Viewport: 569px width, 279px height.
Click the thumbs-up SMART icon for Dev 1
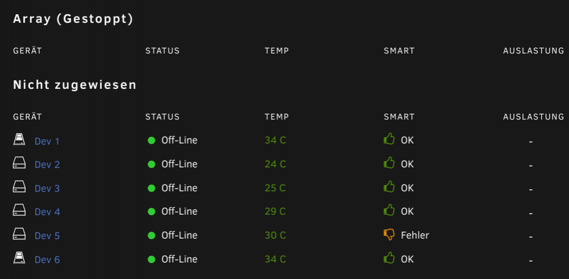click(x=389, y=139)
